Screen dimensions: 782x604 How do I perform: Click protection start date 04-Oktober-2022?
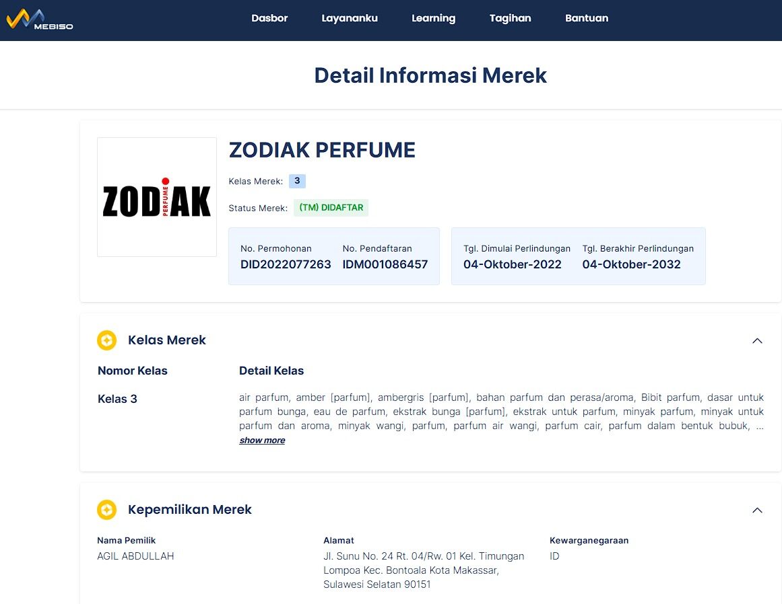(x=512, y=264)
